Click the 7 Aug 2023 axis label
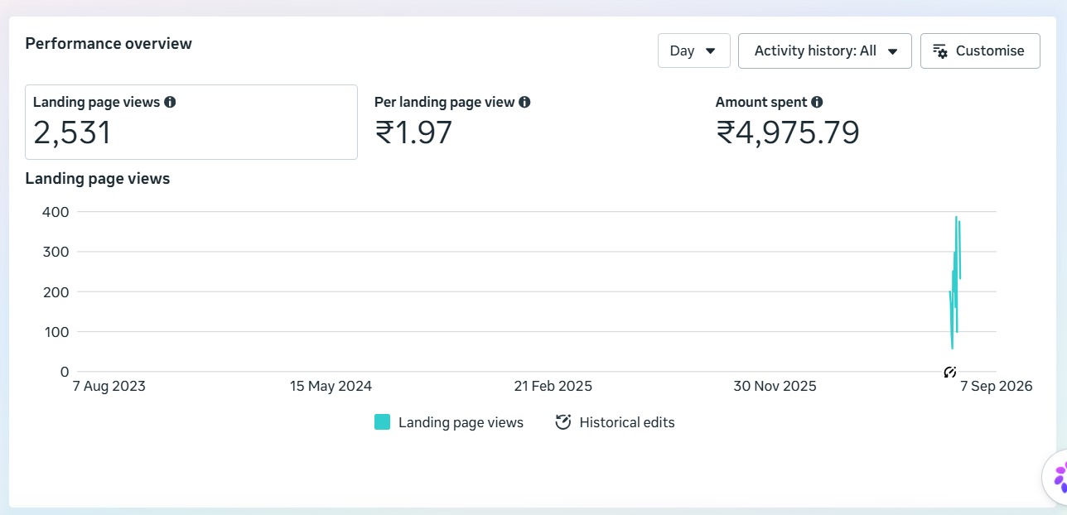 (x=109, y=387)
